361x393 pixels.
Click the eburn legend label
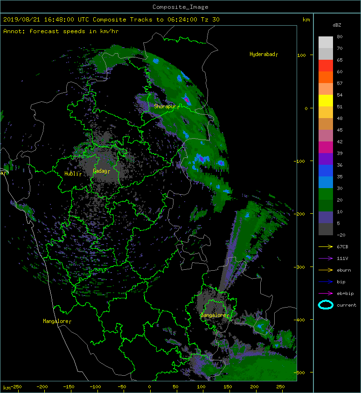tap(344, 270)
